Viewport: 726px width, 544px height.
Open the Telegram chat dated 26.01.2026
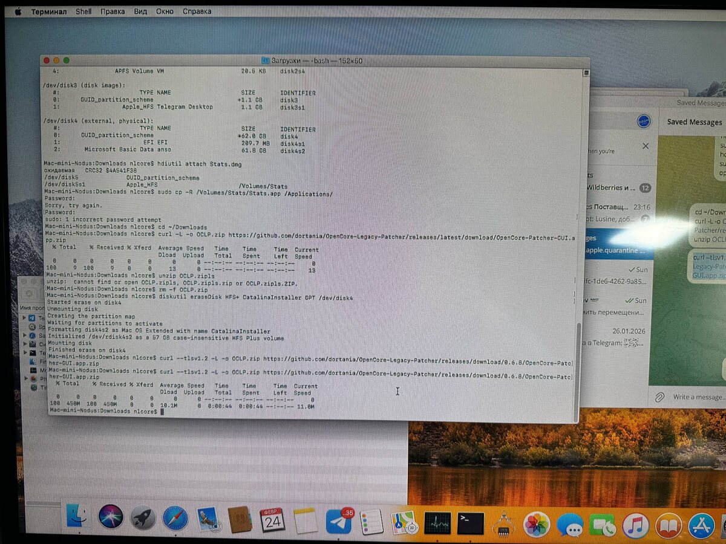[x=617, y=337]
